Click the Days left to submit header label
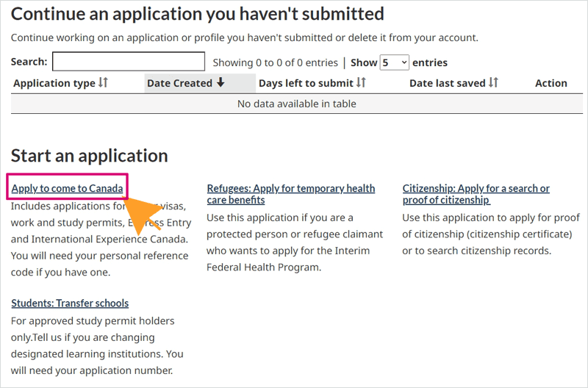The image size is (588, 388). click(x=306, y=83)
